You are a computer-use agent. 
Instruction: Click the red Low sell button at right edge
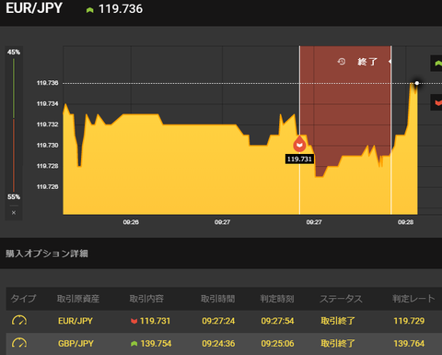[436, 102]
